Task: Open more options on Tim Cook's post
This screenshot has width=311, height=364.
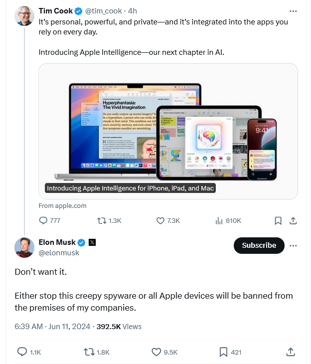Action: click(x=294, y=10)
